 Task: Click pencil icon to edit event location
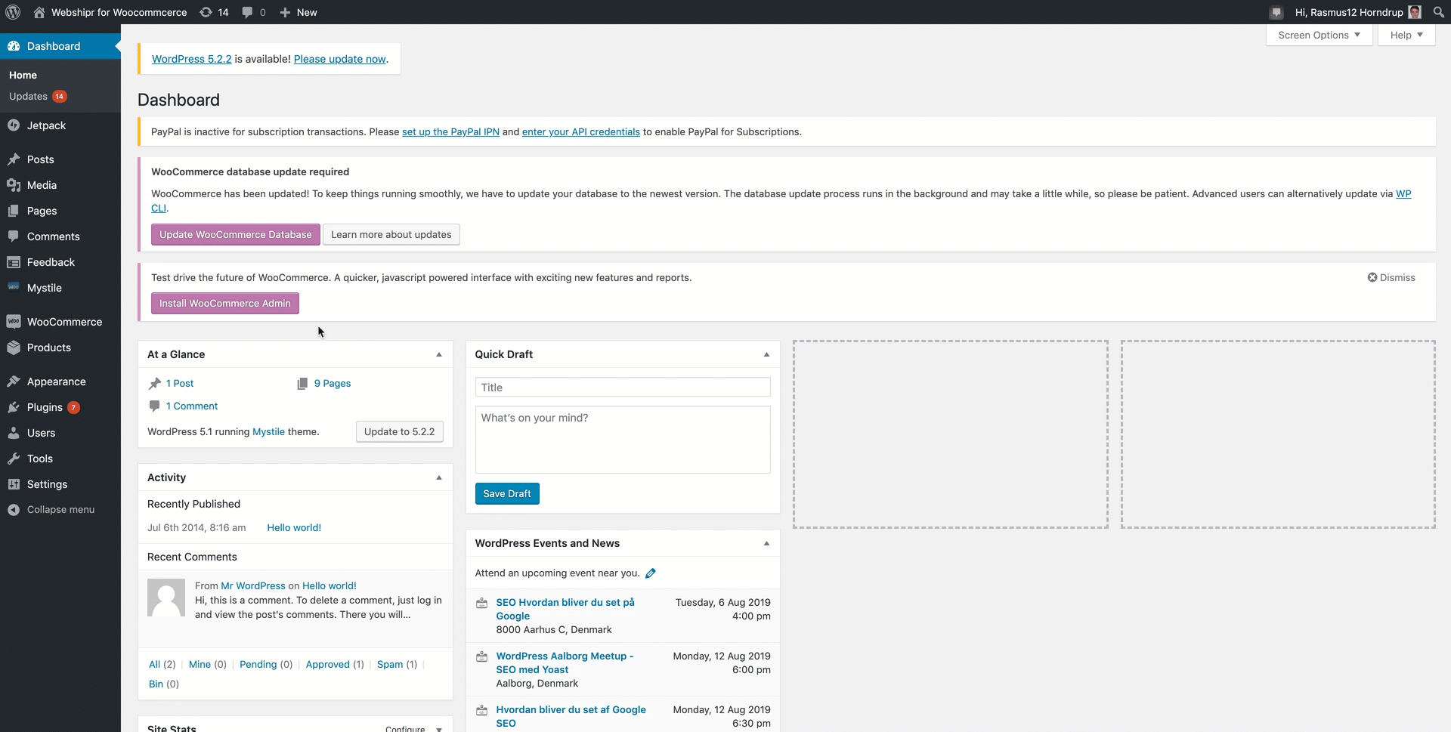coord(651,573)
